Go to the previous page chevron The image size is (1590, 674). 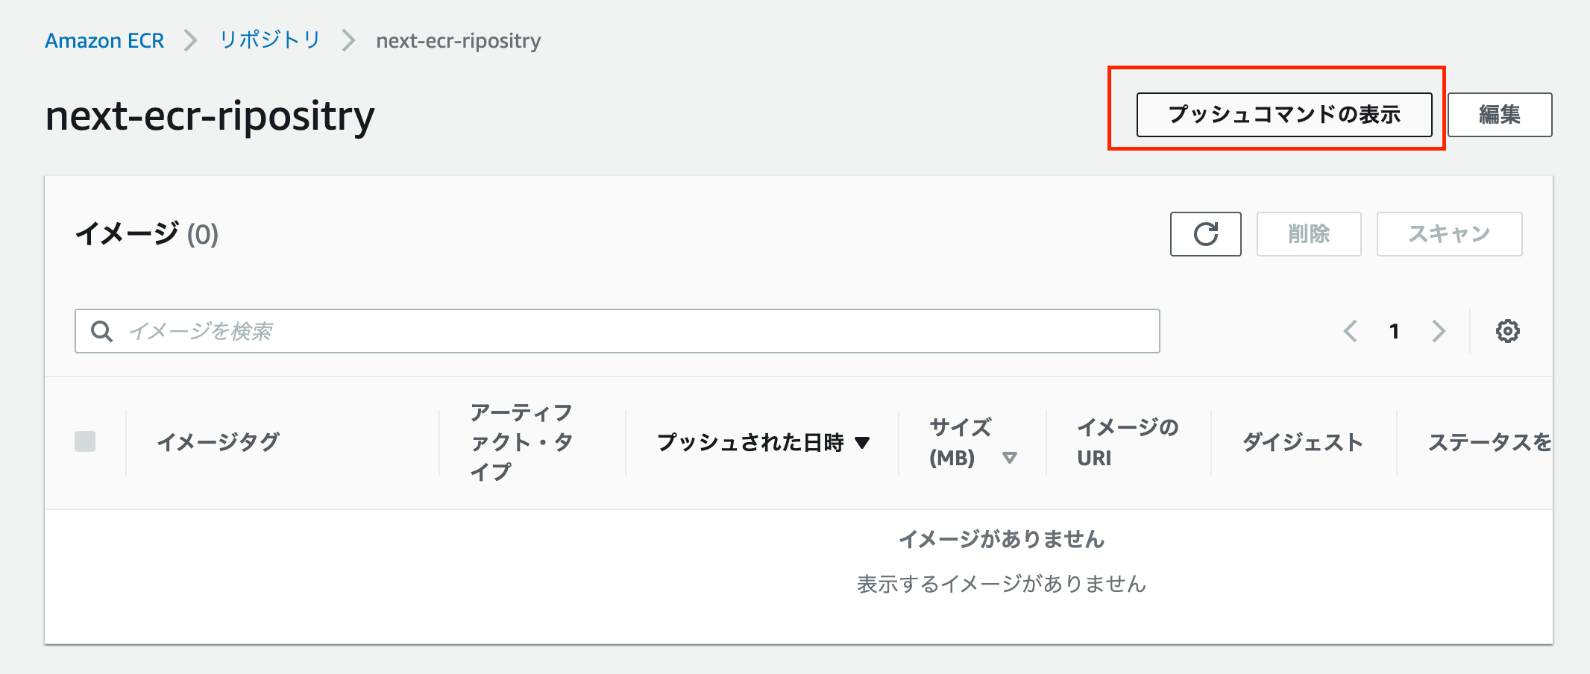click(x=1350, y=331)
